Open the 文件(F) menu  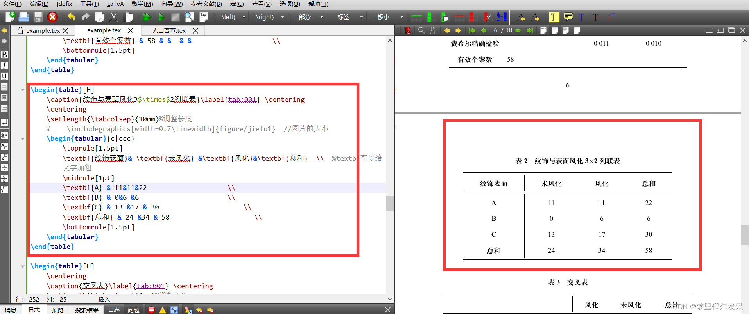pyautogui.click(x=13, y=4)
